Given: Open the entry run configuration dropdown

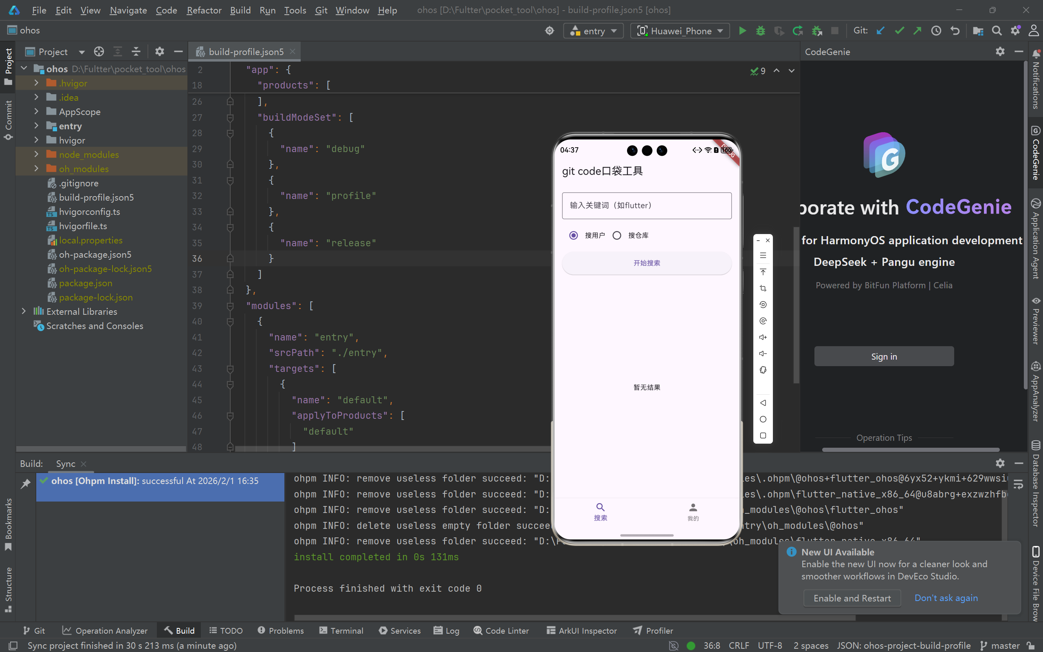Looking at the screenshot, I should point(593,31).
